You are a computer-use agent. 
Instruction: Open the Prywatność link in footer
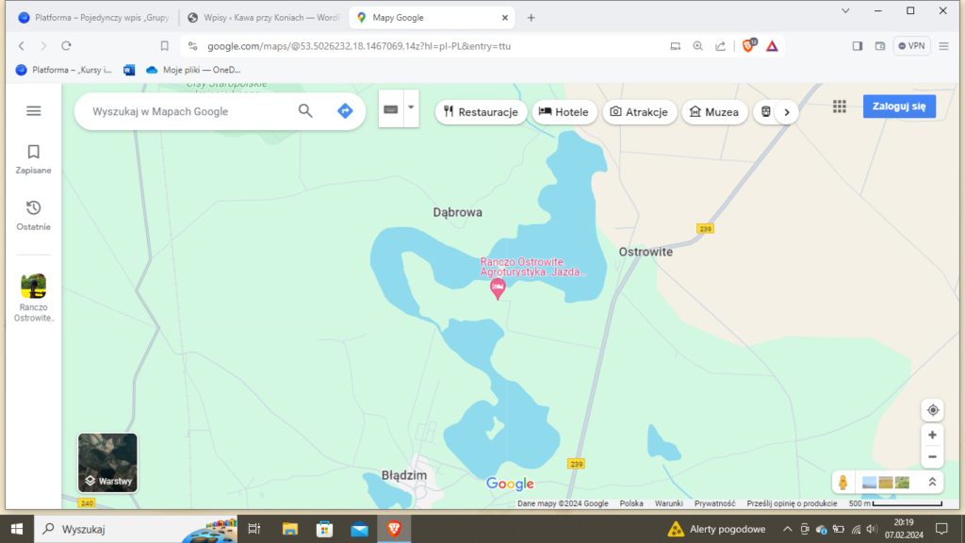tap(715, 503)
